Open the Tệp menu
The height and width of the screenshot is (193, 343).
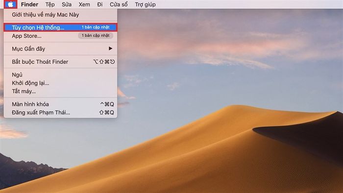point(50,4)
